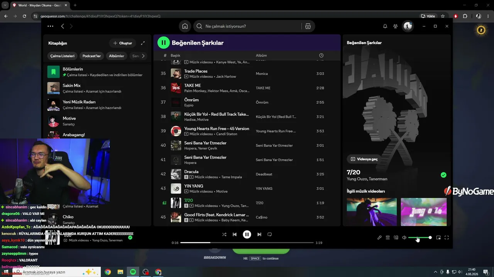This screenshot has height=277, width=494.
Task: Bookmark this page with the star icon
Action: [x=443, y=16]
